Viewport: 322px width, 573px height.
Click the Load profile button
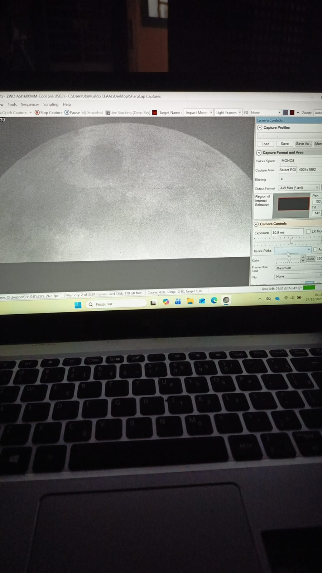[x=265, y=144]
